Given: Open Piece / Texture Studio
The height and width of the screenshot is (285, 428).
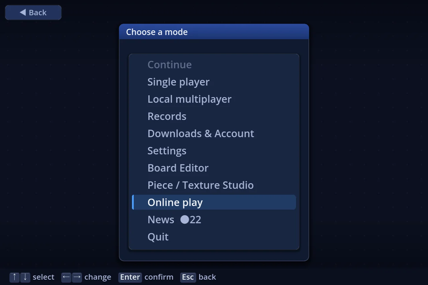Looking at the screenshot, I should click(214, 185).
